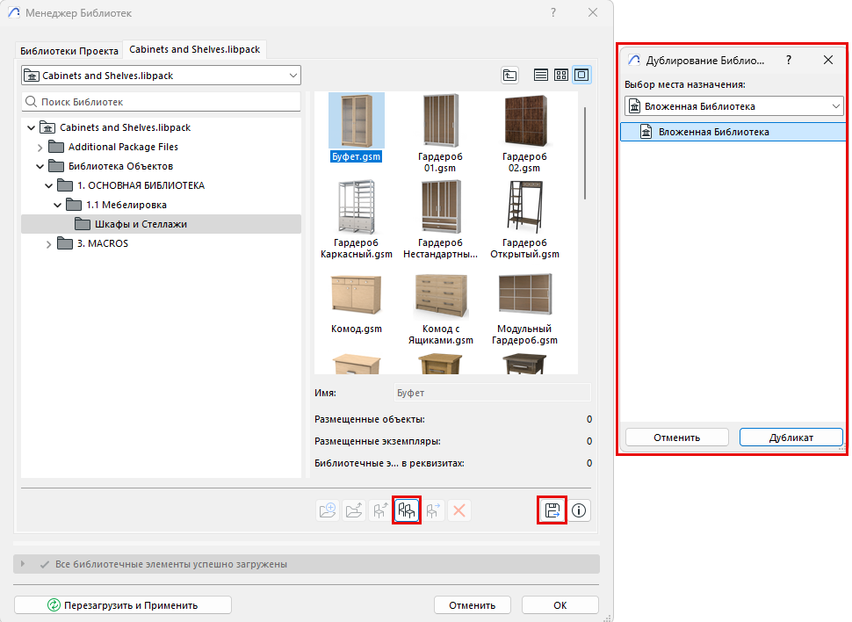The image size is (852, 622).
Task: Select Гардероб Открытый.gsm thumbnail
Action: [524, 219]
